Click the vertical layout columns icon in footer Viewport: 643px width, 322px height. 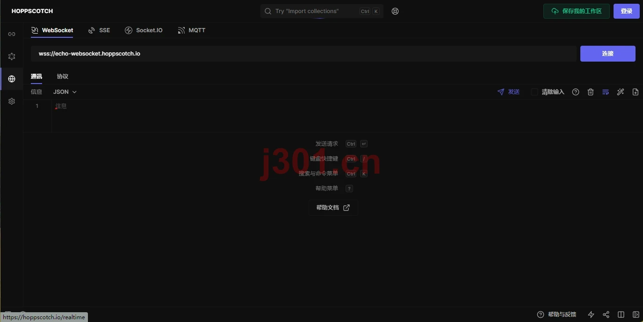621,315
